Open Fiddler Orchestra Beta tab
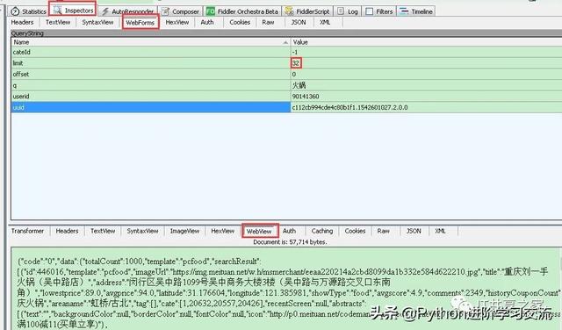 point(242,11)
